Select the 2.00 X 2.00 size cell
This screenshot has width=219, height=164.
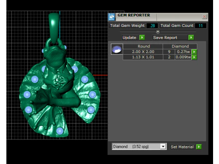tap(143, 51)
